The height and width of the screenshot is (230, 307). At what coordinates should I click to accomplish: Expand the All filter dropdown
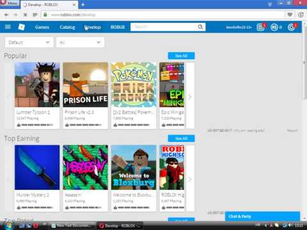[80, 42]
